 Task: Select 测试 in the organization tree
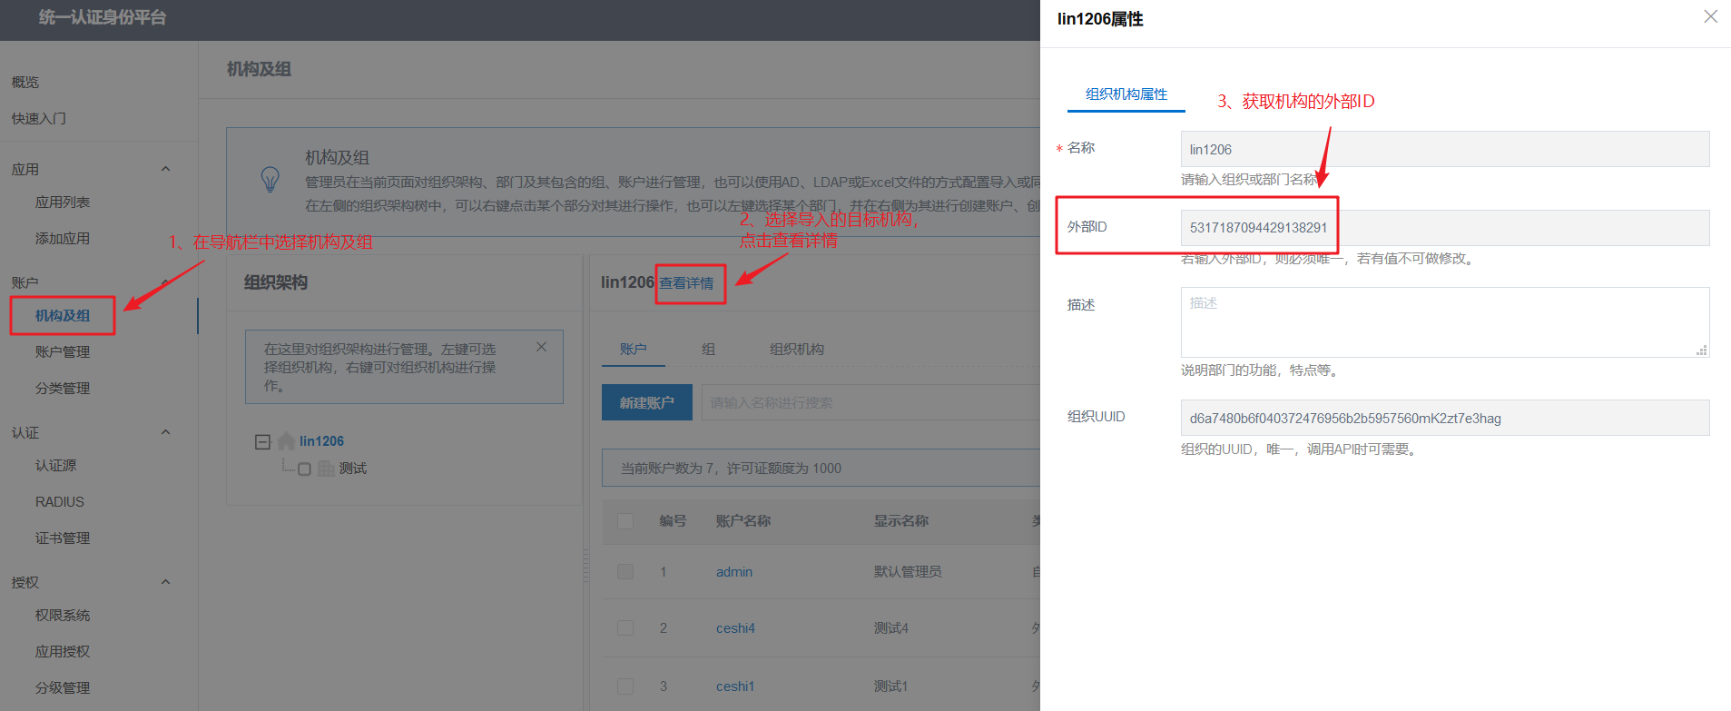pos(353,469)
